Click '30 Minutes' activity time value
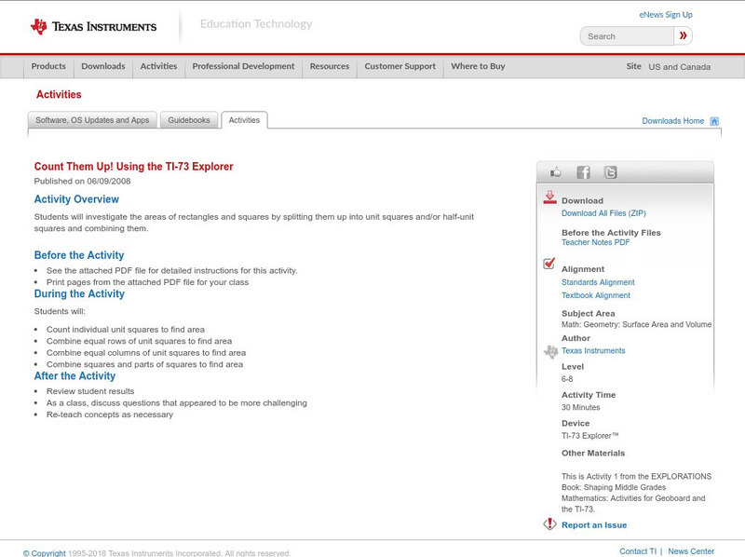Viewport: 745px width, 557px height. pos(580,407)
